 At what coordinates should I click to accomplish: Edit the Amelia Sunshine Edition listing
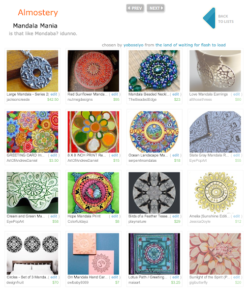(x=236, y=216)
